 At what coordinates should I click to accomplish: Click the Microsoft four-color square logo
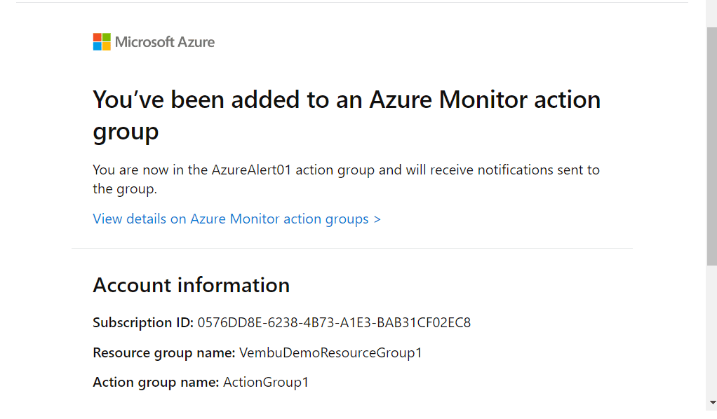coord(102,41)
